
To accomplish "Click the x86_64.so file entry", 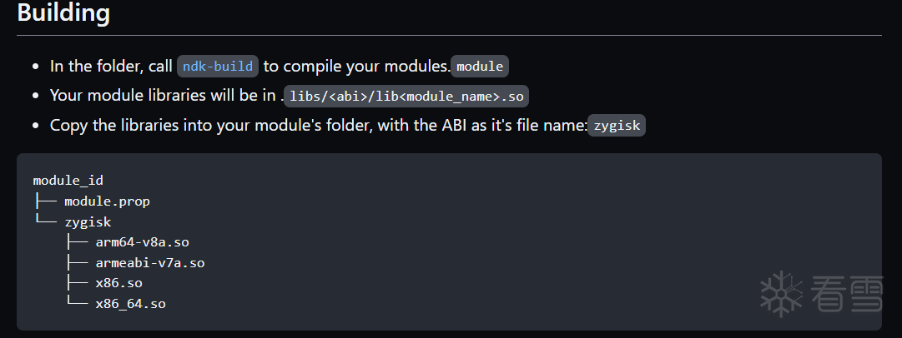I will tap(130, 304).
